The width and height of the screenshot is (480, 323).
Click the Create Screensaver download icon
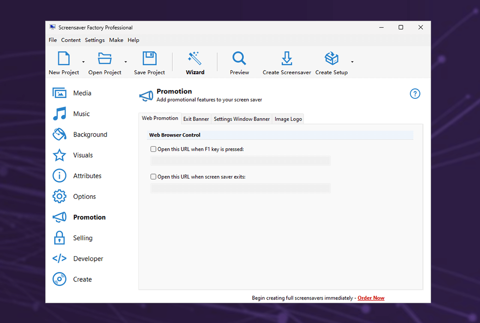287,58
